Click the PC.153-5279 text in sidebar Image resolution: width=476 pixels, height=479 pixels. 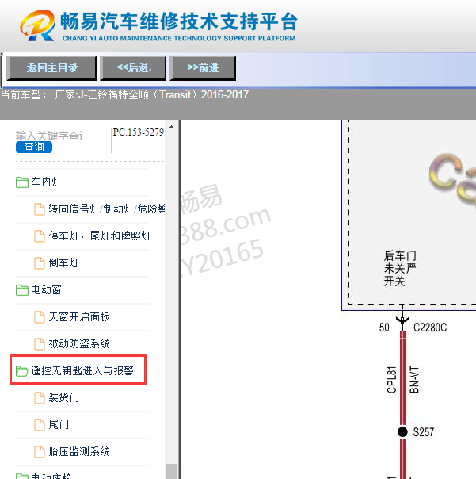(x=139, y=132)
